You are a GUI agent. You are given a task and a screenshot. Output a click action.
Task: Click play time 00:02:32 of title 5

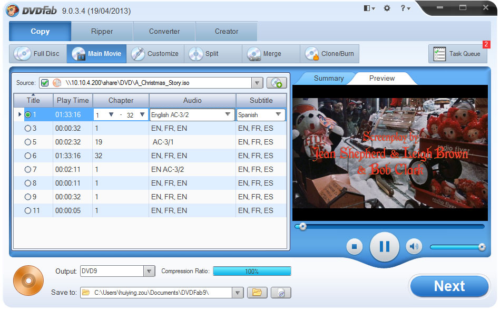click(x=68, y=142)
